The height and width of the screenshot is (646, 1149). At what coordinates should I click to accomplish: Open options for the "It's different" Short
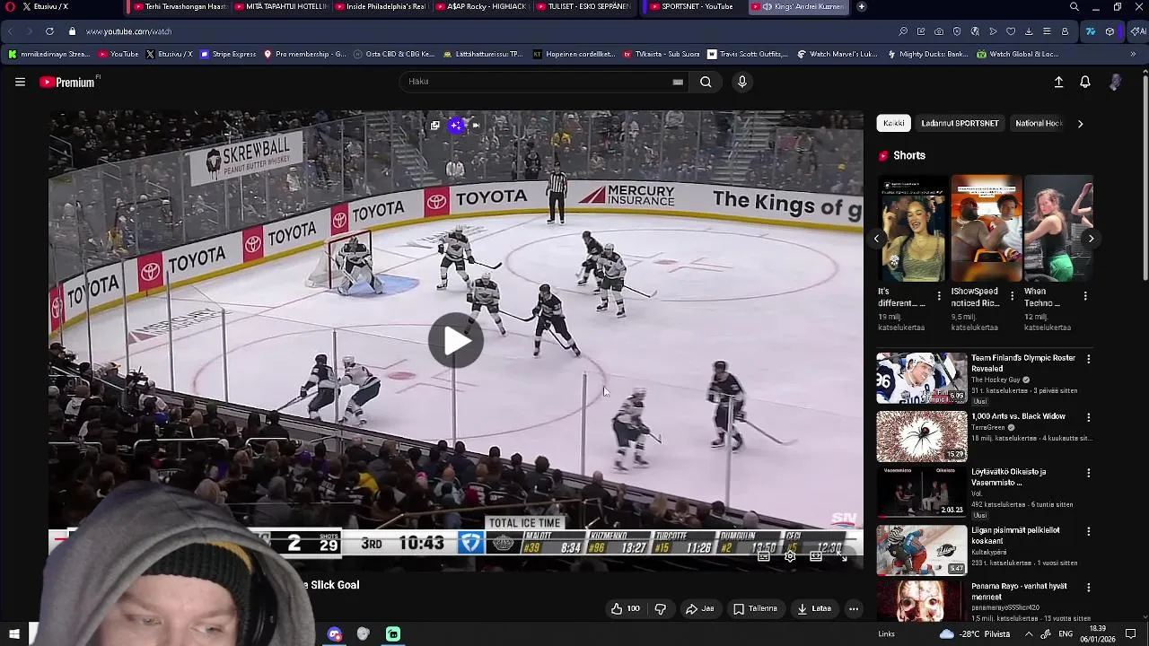coord(939,295)
